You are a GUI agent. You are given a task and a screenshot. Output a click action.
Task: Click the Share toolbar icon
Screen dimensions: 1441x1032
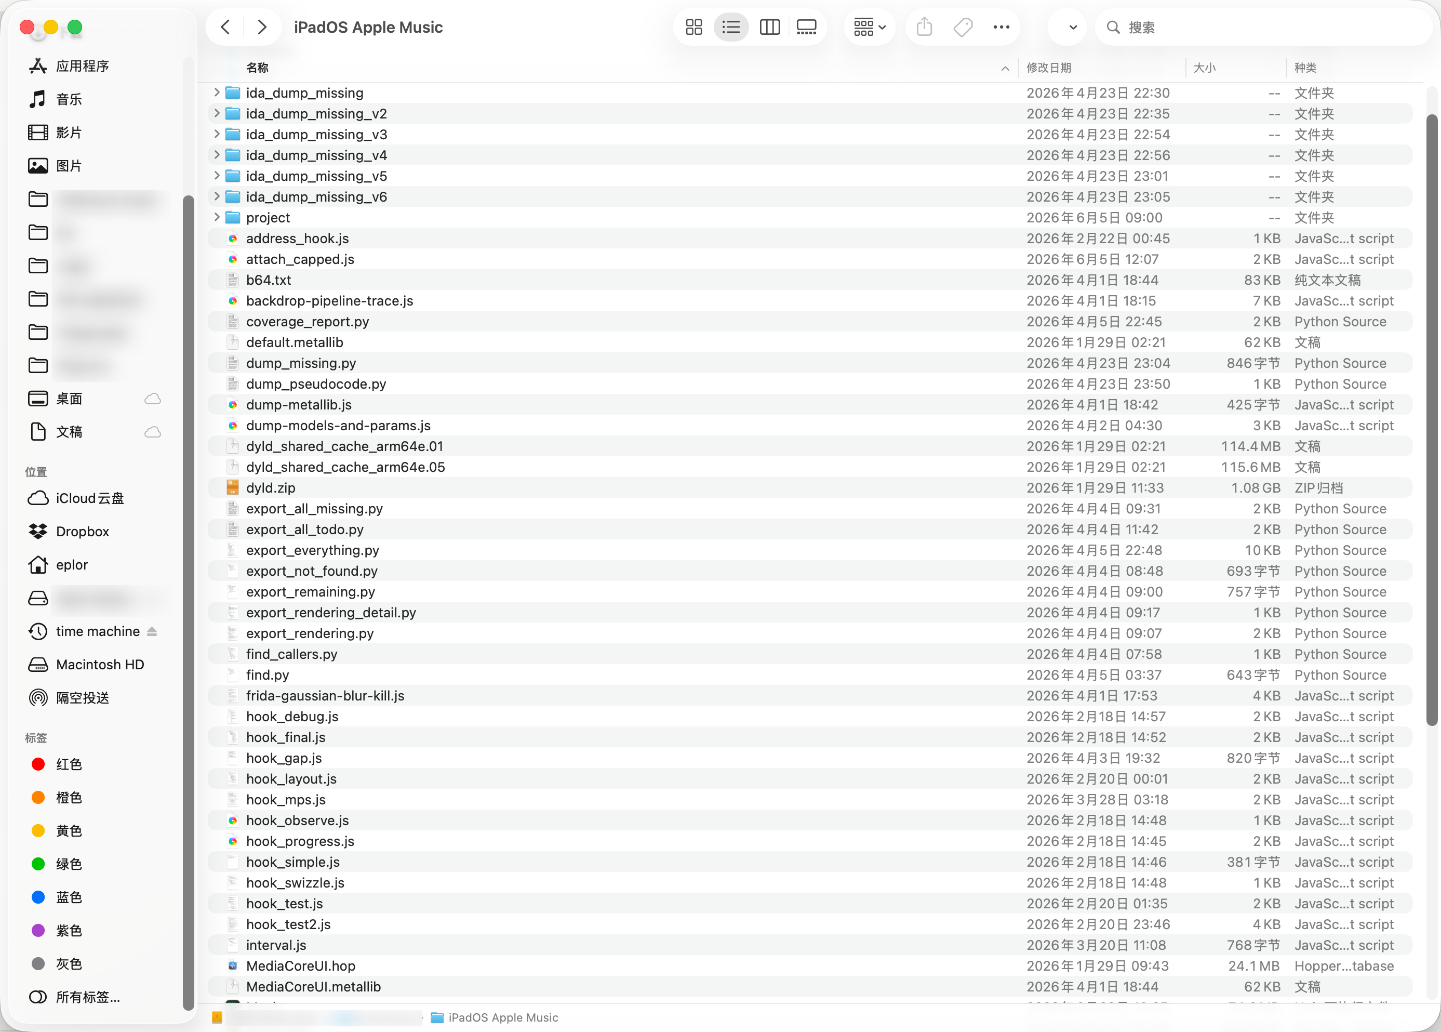coord(924,28)
